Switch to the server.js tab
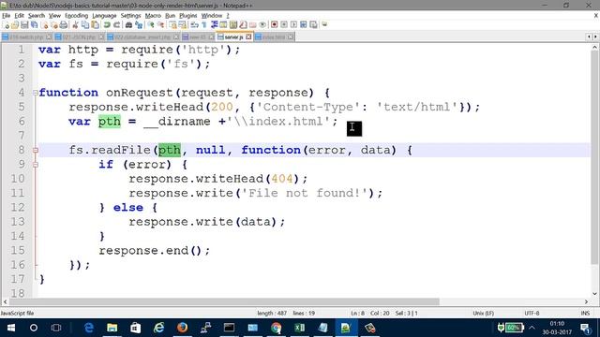The image size is (600, 337). [233, 37]
